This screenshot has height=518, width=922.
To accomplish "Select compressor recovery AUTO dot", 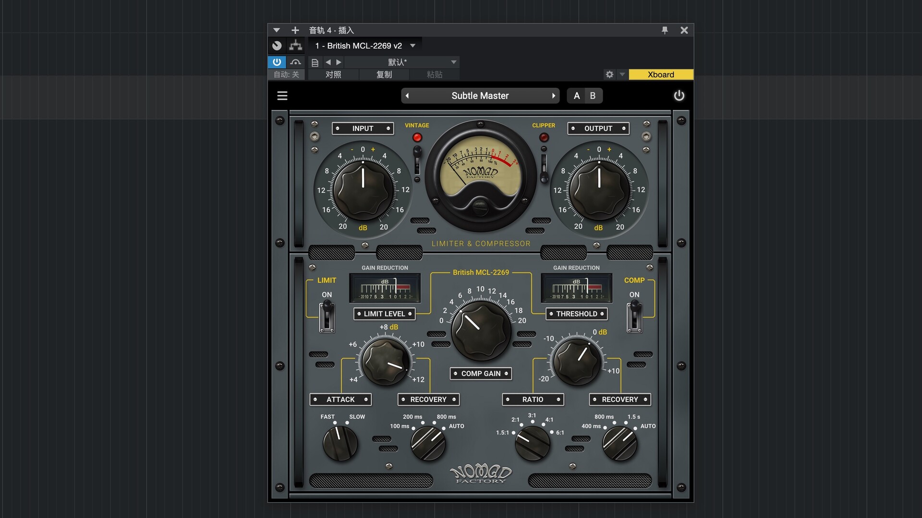I will [636, 428].
